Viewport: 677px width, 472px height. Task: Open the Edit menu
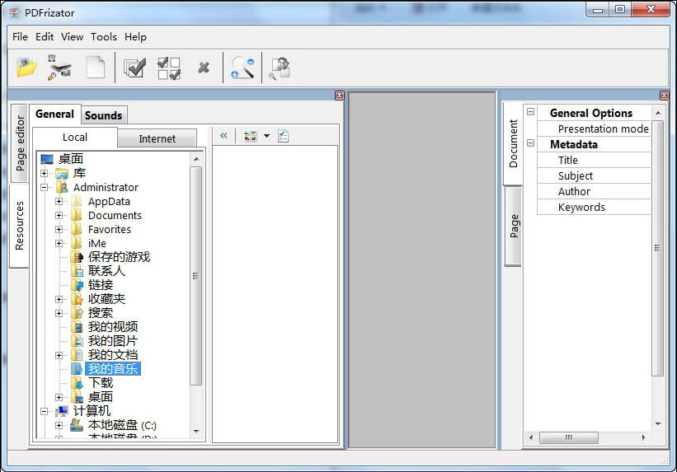coord(45,37)
